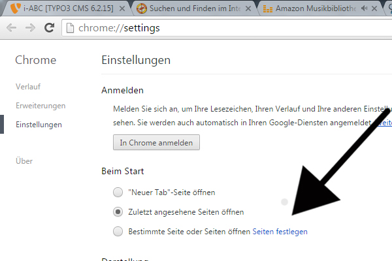This screenshot has width=392, height=261.
Task: Click the page icon in address bar
Action: tap(72, 29)
